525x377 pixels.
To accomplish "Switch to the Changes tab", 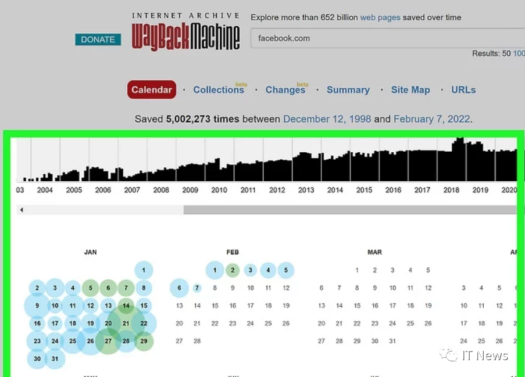I will point(285,89).
